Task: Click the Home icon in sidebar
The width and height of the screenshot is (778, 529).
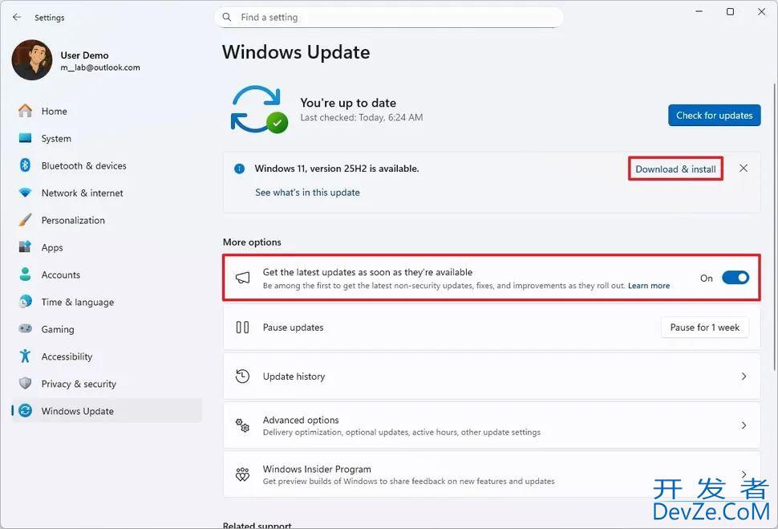Action: [x=26, y=112]
